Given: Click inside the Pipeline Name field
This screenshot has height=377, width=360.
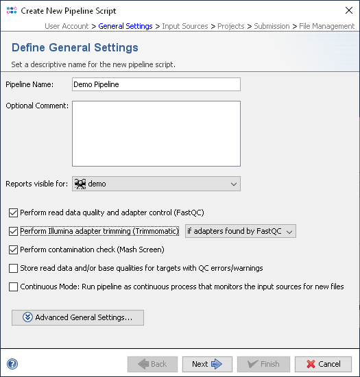Looking at the screenshot, I should point(156,84).
